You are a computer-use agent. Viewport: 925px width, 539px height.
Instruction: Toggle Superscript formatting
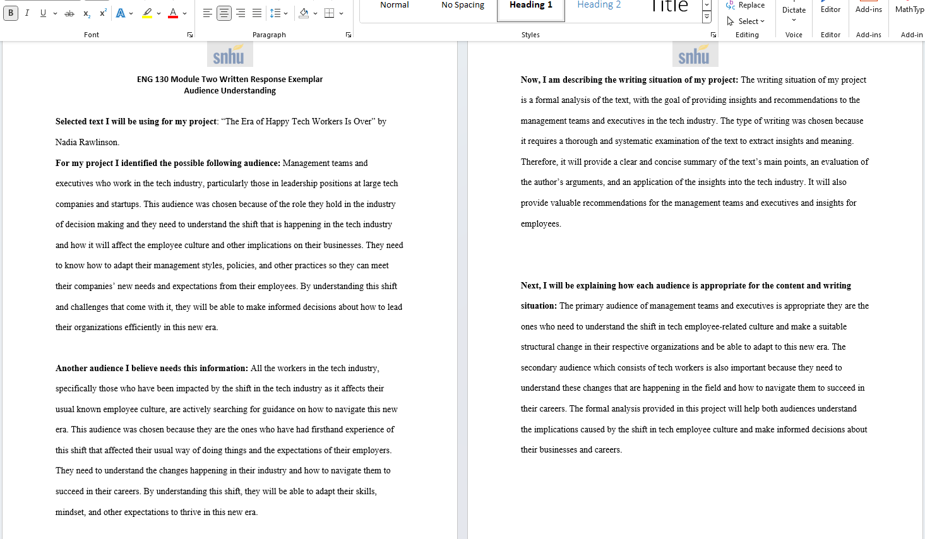tap(103, 13)
